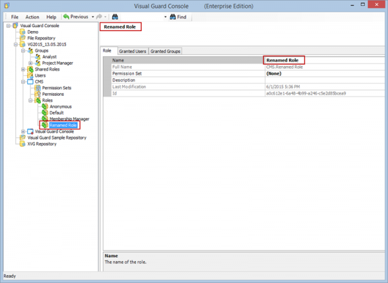Open the Forward history dropdown arrow
The height and width of the screenshot is (283, 388).
pyautogui.click(x=105, y=17)
